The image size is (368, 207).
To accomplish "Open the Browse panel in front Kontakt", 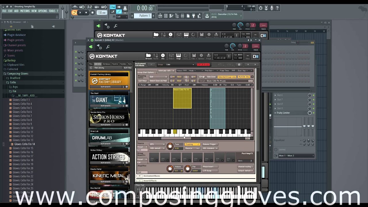I will (148, 56).
